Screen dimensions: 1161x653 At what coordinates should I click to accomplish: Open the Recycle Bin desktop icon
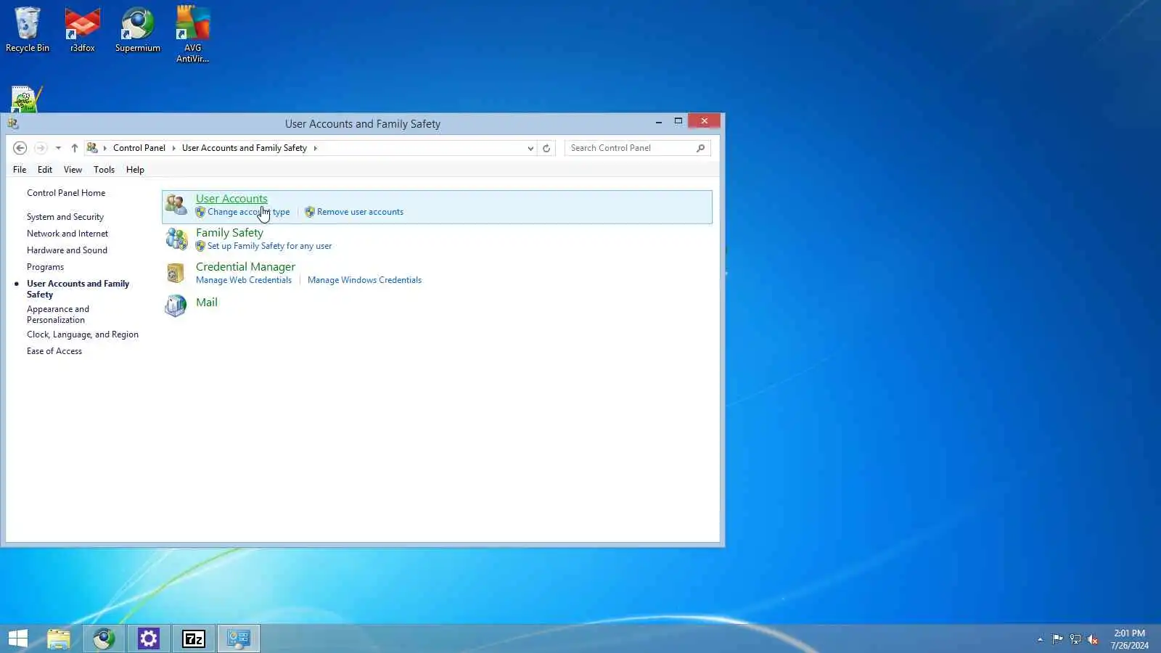click(28, 30)
